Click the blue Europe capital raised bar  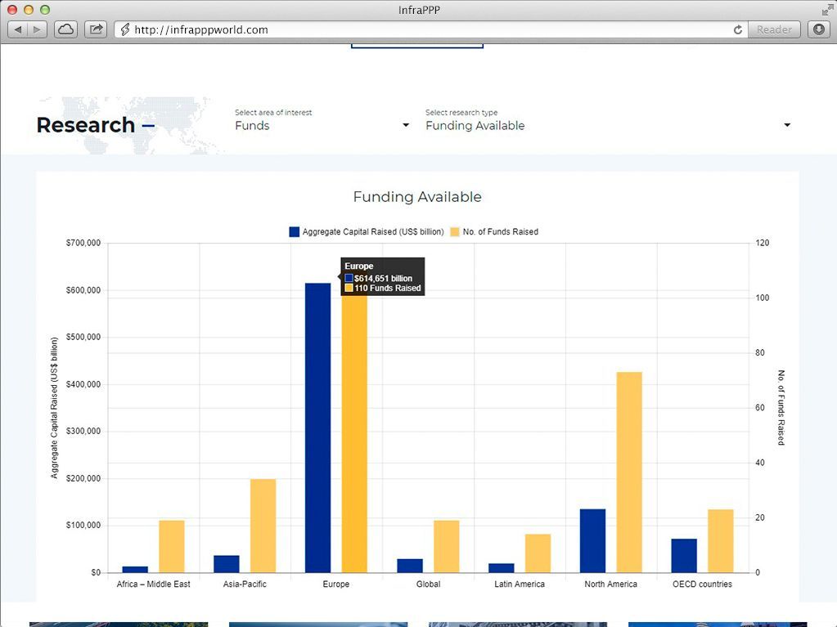(x=317, y=427)
